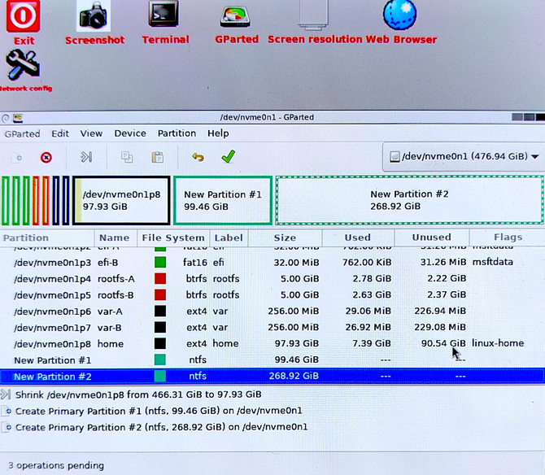Click the msftdata flag of efi-B
This screenshot has height=475, width=545.
(492, 262)
